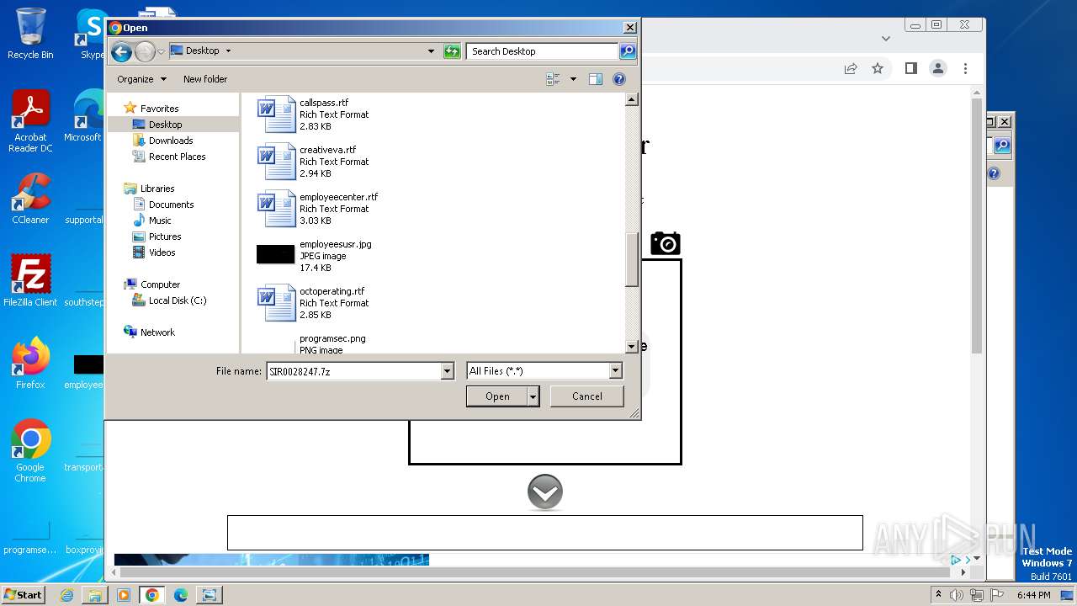Open the Start menu
Image resolution: width=1077 pixels, height=606 pixels.
tap(23, 594)
